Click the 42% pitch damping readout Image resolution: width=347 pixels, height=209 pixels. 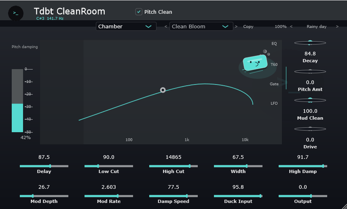click(25, 137)
